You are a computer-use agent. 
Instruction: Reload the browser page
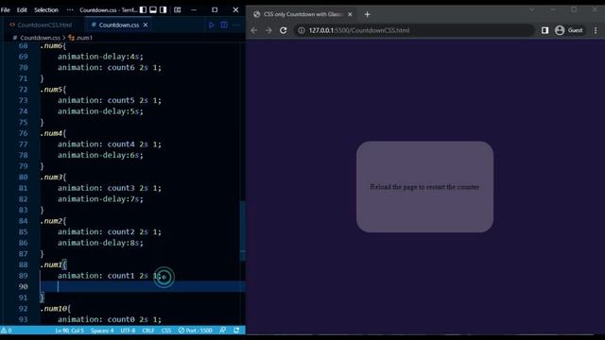[284, 30]
